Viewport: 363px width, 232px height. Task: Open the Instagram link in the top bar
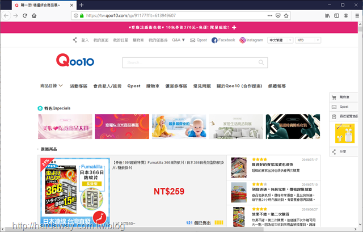tap(251, 40)
